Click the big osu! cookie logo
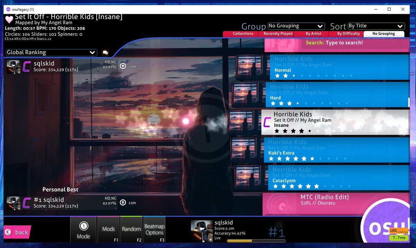This screenshot has width=416, height=248. [x=389, y=225]
